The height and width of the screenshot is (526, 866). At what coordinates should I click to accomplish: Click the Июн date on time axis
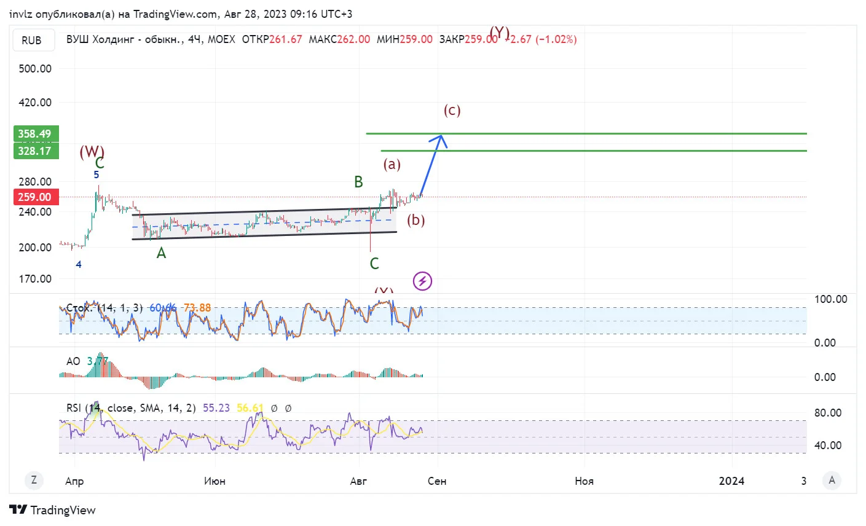point(215,481)
